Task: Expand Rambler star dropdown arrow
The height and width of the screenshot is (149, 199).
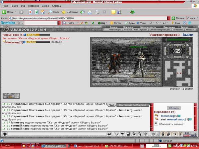Action: 23,23
